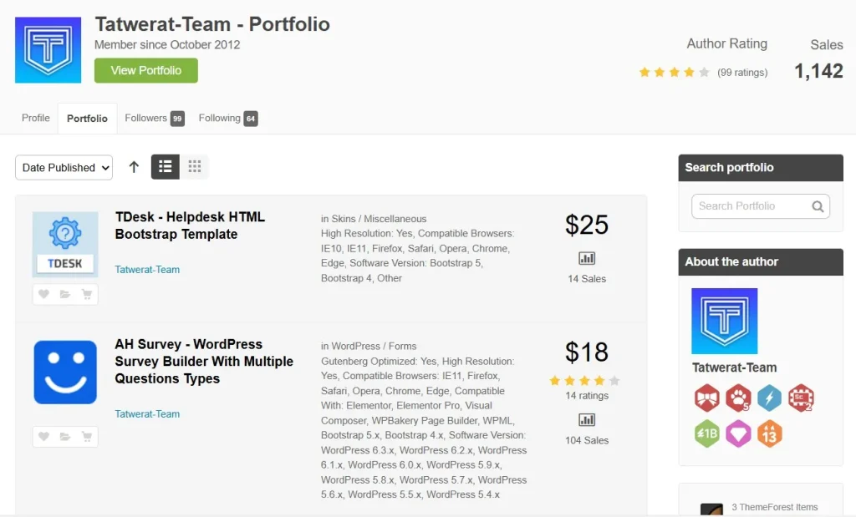Focus the Search Portfolio input field

pos(748,206)
